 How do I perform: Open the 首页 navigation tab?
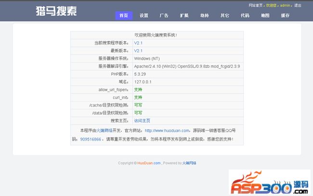click(124, 15)
